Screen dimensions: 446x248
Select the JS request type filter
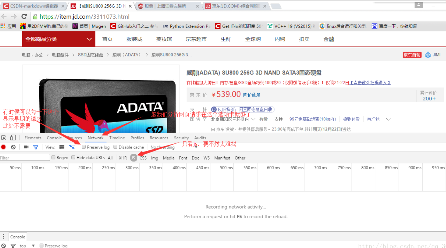pos(134,158)
